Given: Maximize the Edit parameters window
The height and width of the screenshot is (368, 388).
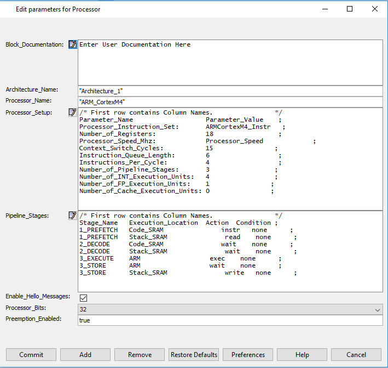Looking at the screenshot, I should 350,9.
